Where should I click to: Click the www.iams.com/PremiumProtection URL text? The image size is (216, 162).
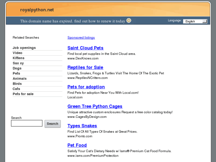tap(93, 156)
